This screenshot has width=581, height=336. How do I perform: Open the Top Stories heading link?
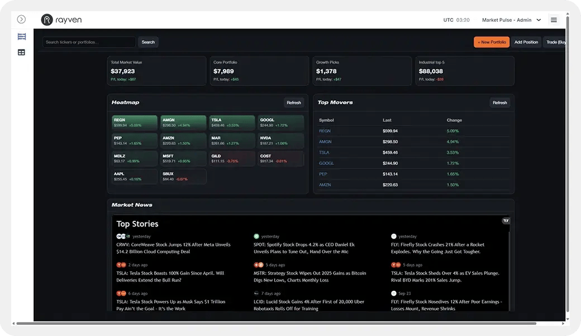(x=137, y=224)
